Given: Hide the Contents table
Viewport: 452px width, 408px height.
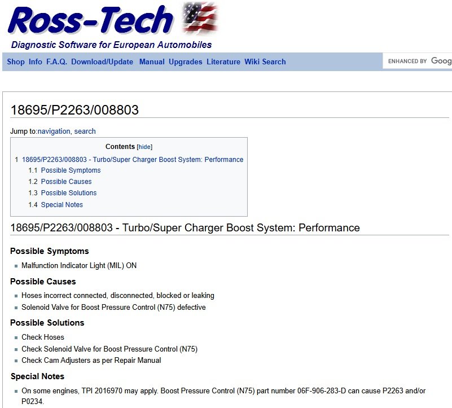Looking at the screenshot, I should click(144, 147).
